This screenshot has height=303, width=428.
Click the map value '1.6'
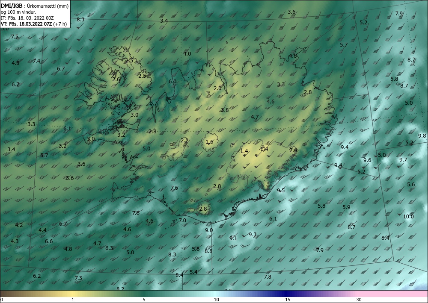209,141
